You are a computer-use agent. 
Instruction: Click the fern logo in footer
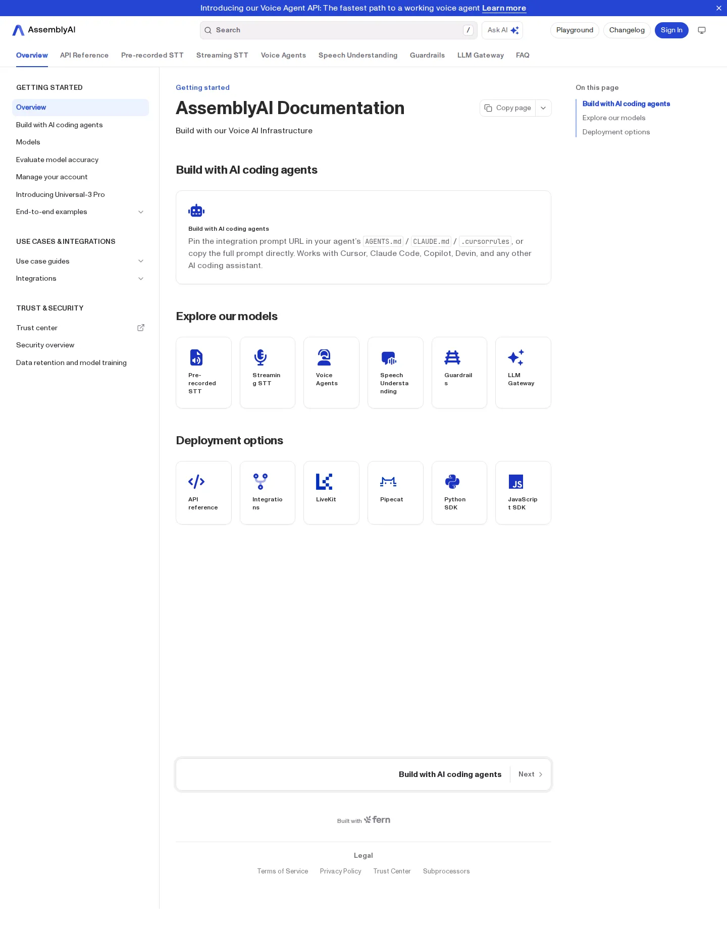[x=377, y=819]
